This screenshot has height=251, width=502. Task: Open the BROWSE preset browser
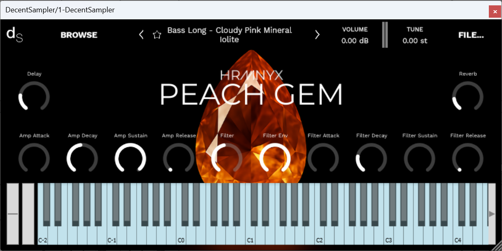79,35
